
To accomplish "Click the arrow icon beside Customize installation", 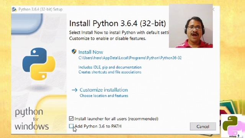I will tap(75, 90).
